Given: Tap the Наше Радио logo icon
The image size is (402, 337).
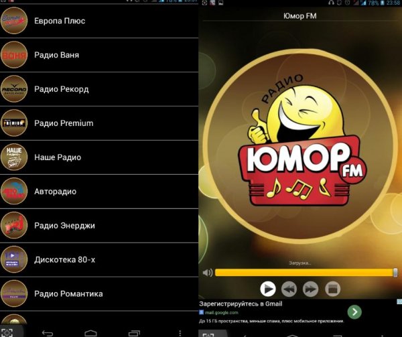Looking at the screenshot, I should point(14,157).
